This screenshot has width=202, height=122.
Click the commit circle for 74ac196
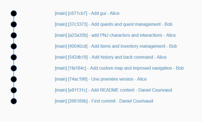coord(14,79)
